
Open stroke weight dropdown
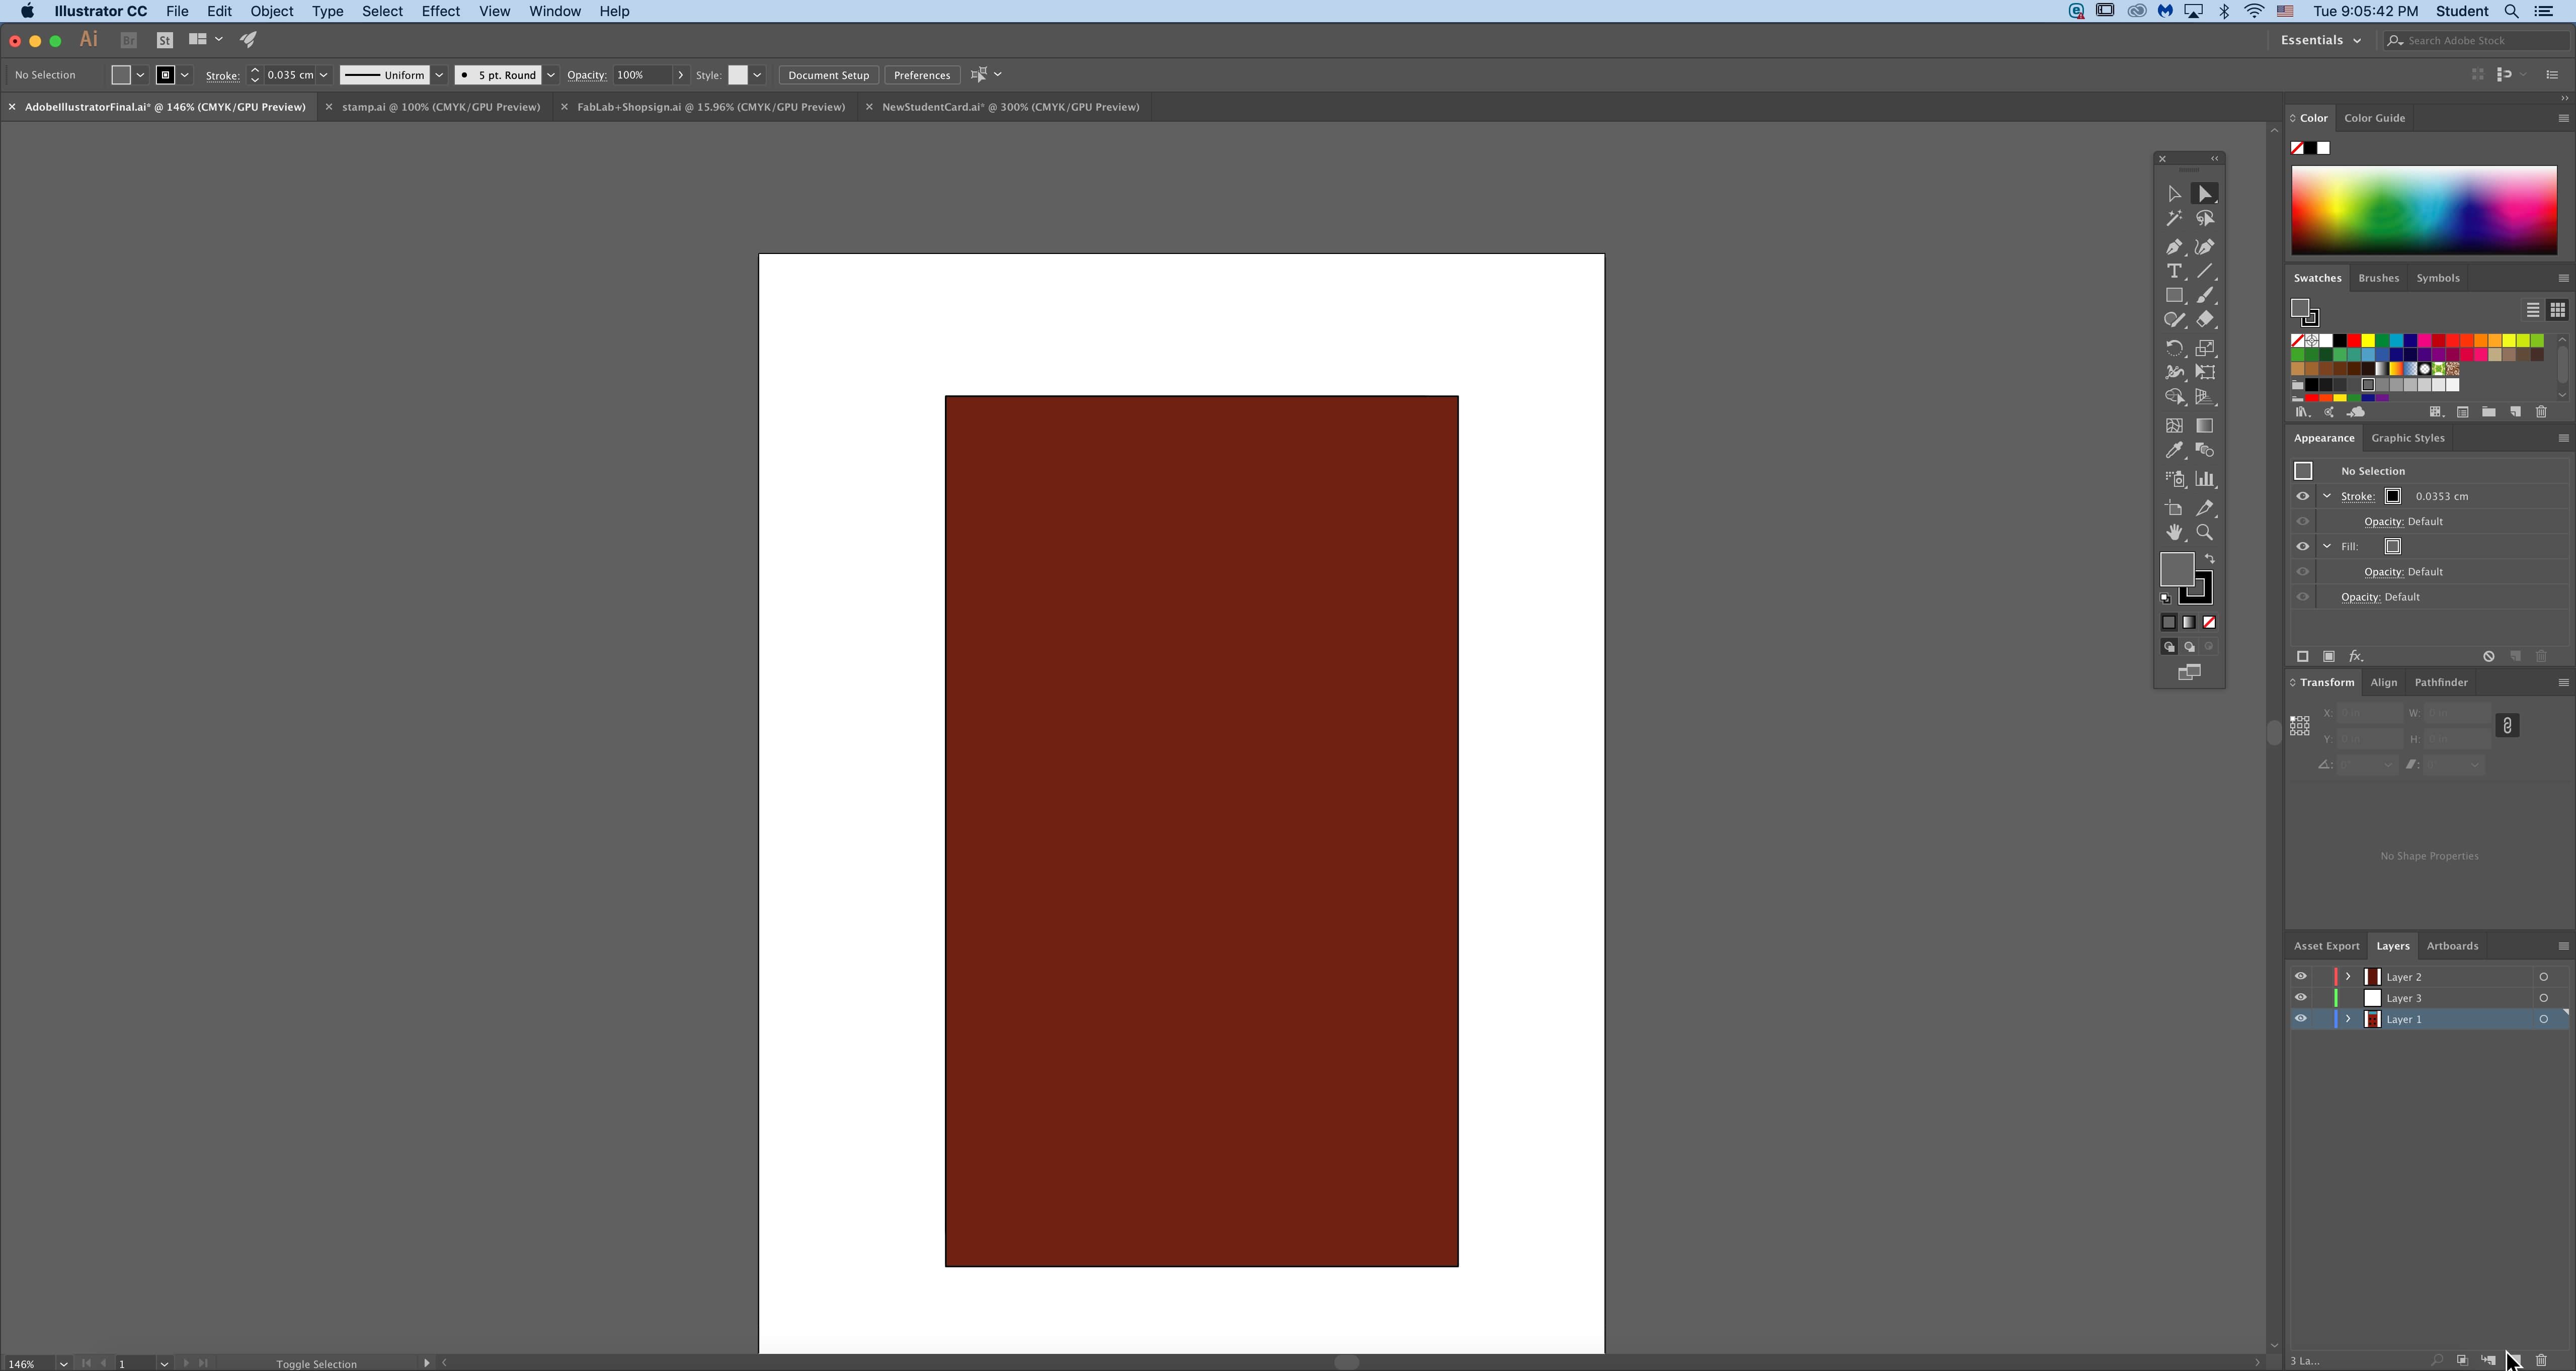pyautogui.click(x=324, y=75)
